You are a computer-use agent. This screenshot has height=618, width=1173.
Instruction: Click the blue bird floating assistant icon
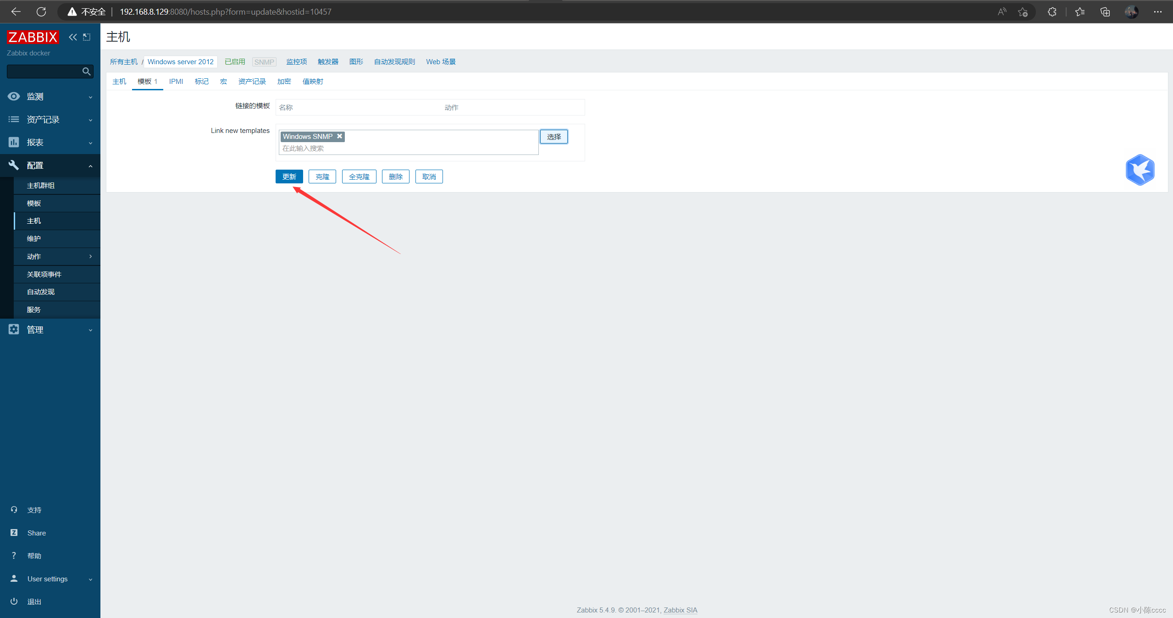1140,170
